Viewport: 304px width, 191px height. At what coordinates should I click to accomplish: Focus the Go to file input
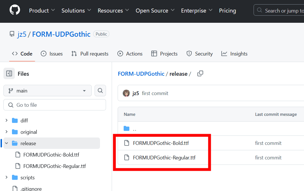(x=55, y=105)
